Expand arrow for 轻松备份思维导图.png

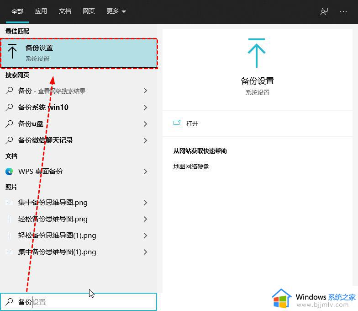pos(145,219)
